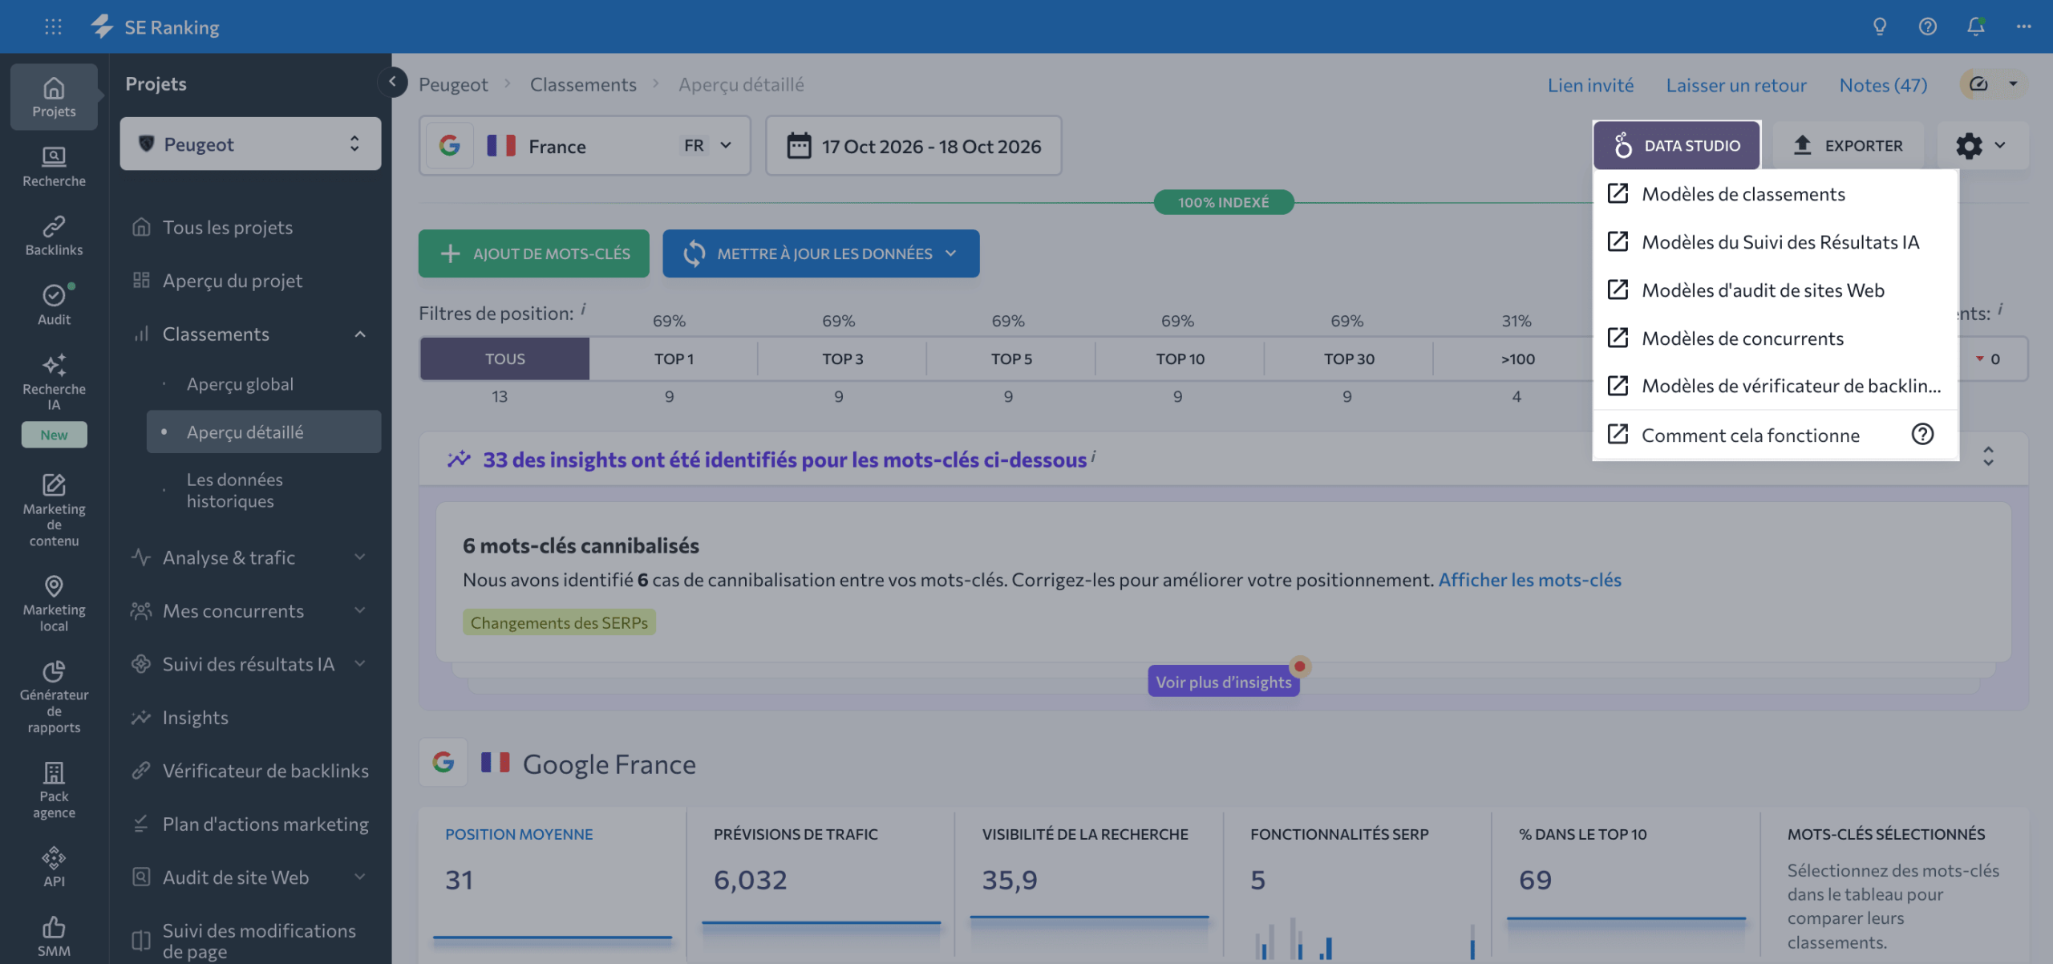This screenshot has height=964, width=2053.
Task: Open Marketing local in the left rail
Action: coord(54,603)
